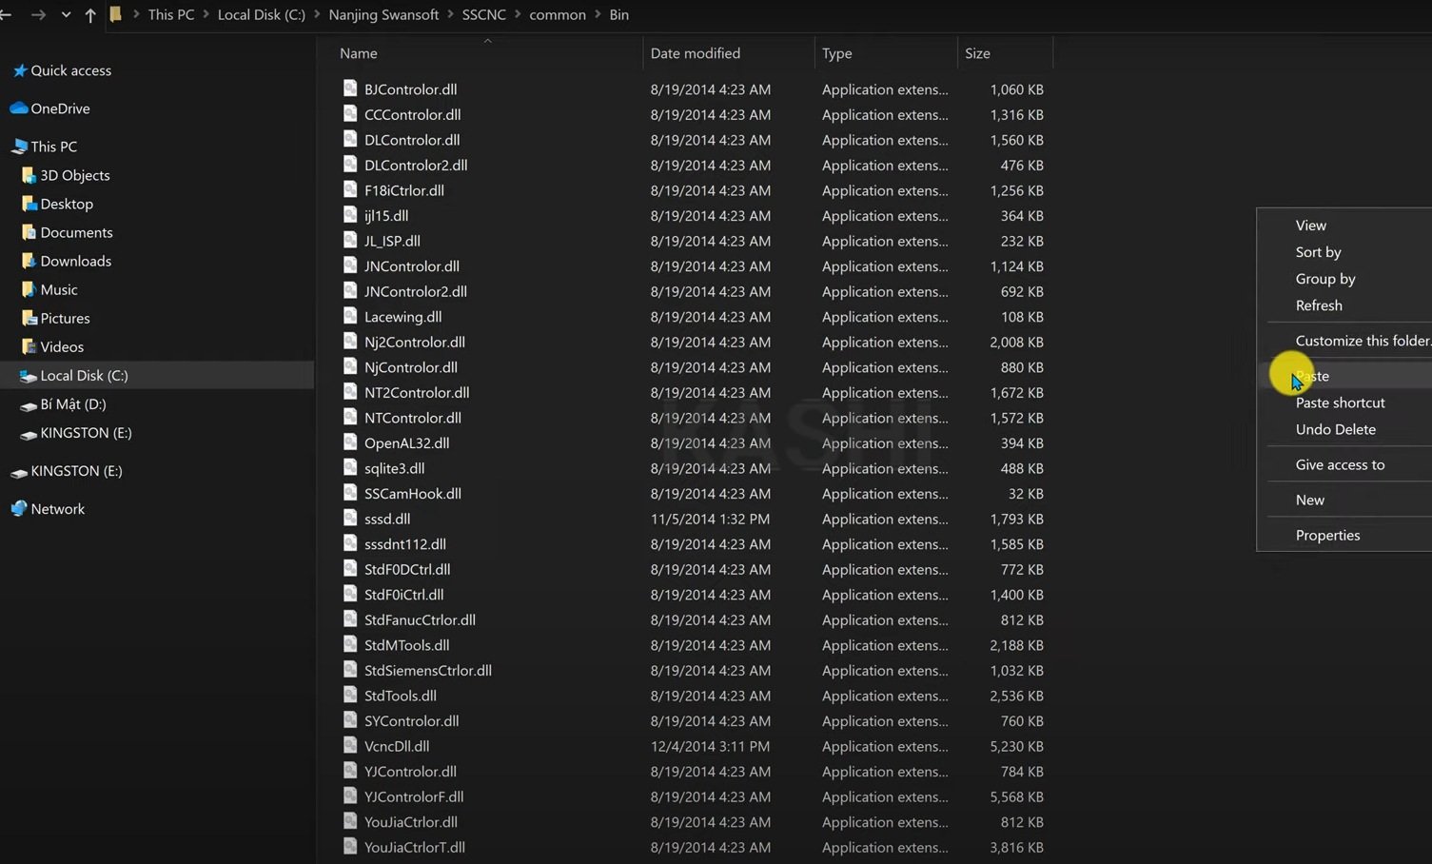Expand breadcrumb chevron after Local Disk (C:)
The height and width of the screenshot is (864, 1432).
(317, 15)
